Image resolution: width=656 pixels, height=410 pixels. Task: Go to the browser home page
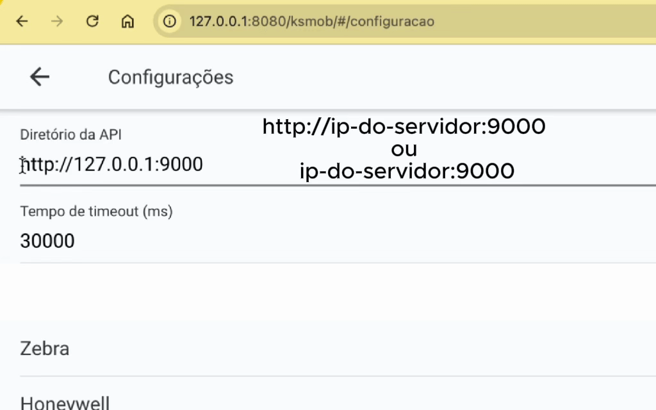pos(127,21)
